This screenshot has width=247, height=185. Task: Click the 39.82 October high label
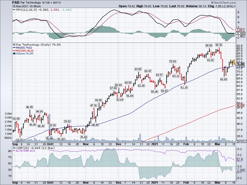tap(67, 121)
